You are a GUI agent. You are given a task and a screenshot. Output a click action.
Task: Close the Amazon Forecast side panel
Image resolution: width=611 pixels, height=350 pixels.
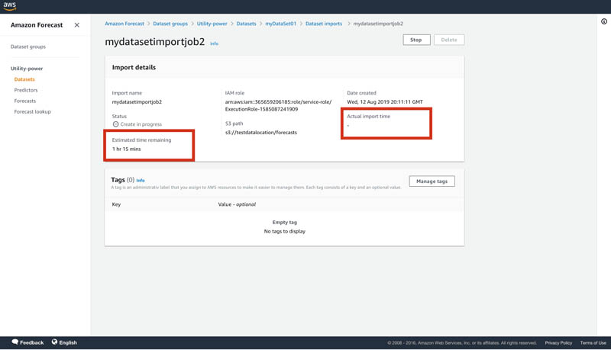pyautogui.click(x=77, y=25)
